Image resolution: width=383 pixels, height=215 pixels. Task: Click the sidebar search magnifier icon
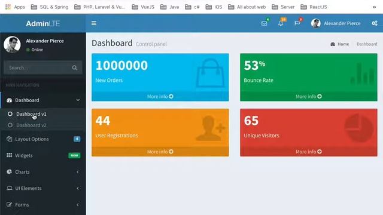pos(74,67)
